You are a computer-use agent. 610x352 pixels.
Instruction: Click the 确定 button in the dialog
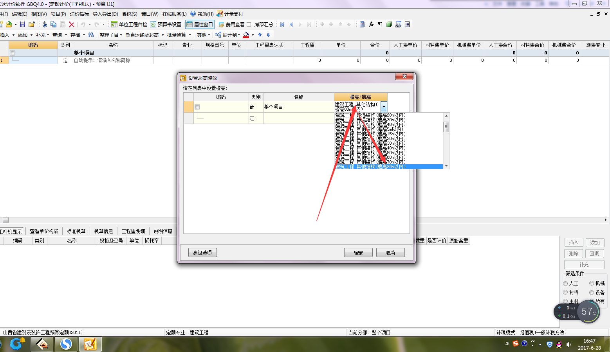[358, 253]
